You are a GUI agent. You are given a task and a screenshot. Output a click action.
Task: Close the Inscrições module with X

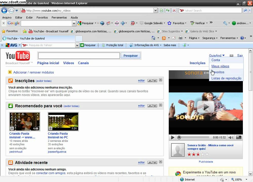[x=161, y=80]
